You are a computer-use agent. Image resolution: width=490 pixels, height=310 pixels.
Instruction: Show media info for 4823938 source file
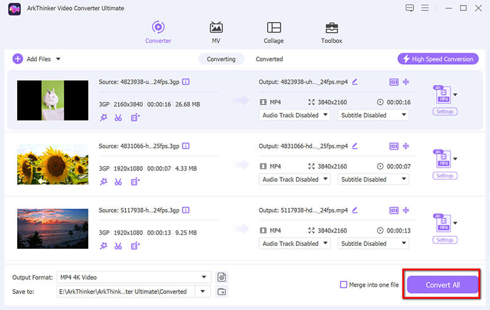coord(186,82)
